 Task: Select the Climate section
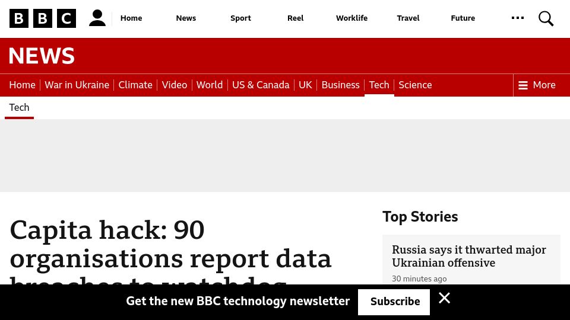[x=135, y=85]
